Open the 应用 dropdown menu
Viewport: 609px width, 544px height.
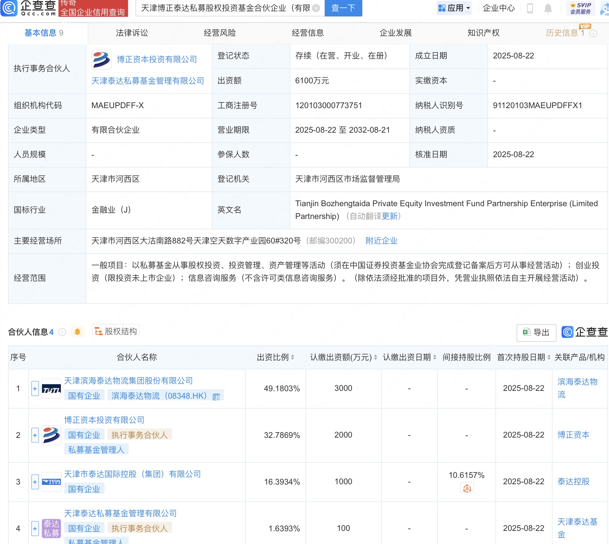[454, 8]
